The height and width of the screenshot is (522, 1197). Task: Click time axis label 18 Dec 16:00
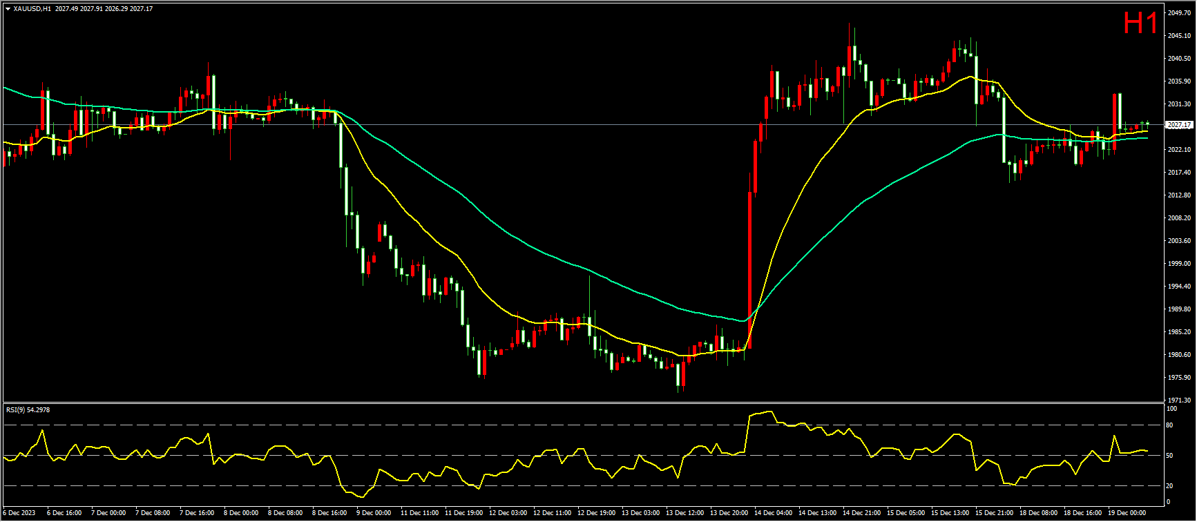(x=1082, y=513)
